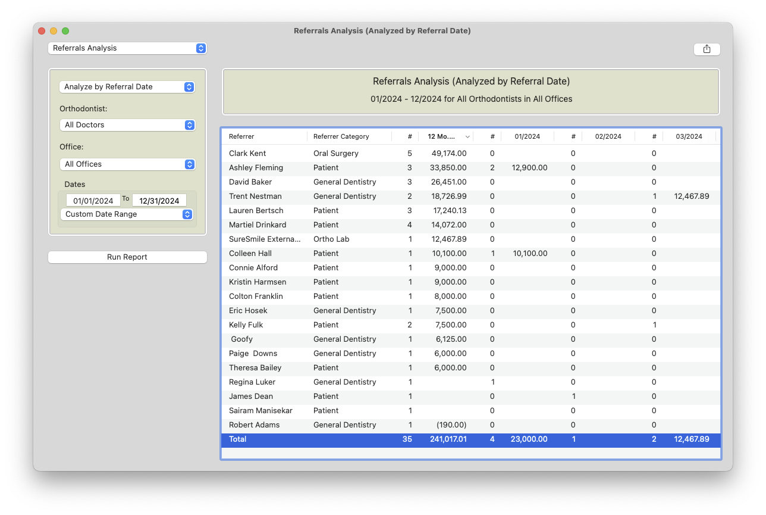
Task: Select the Lauren Bertsch row
Action: click(471, 211)
